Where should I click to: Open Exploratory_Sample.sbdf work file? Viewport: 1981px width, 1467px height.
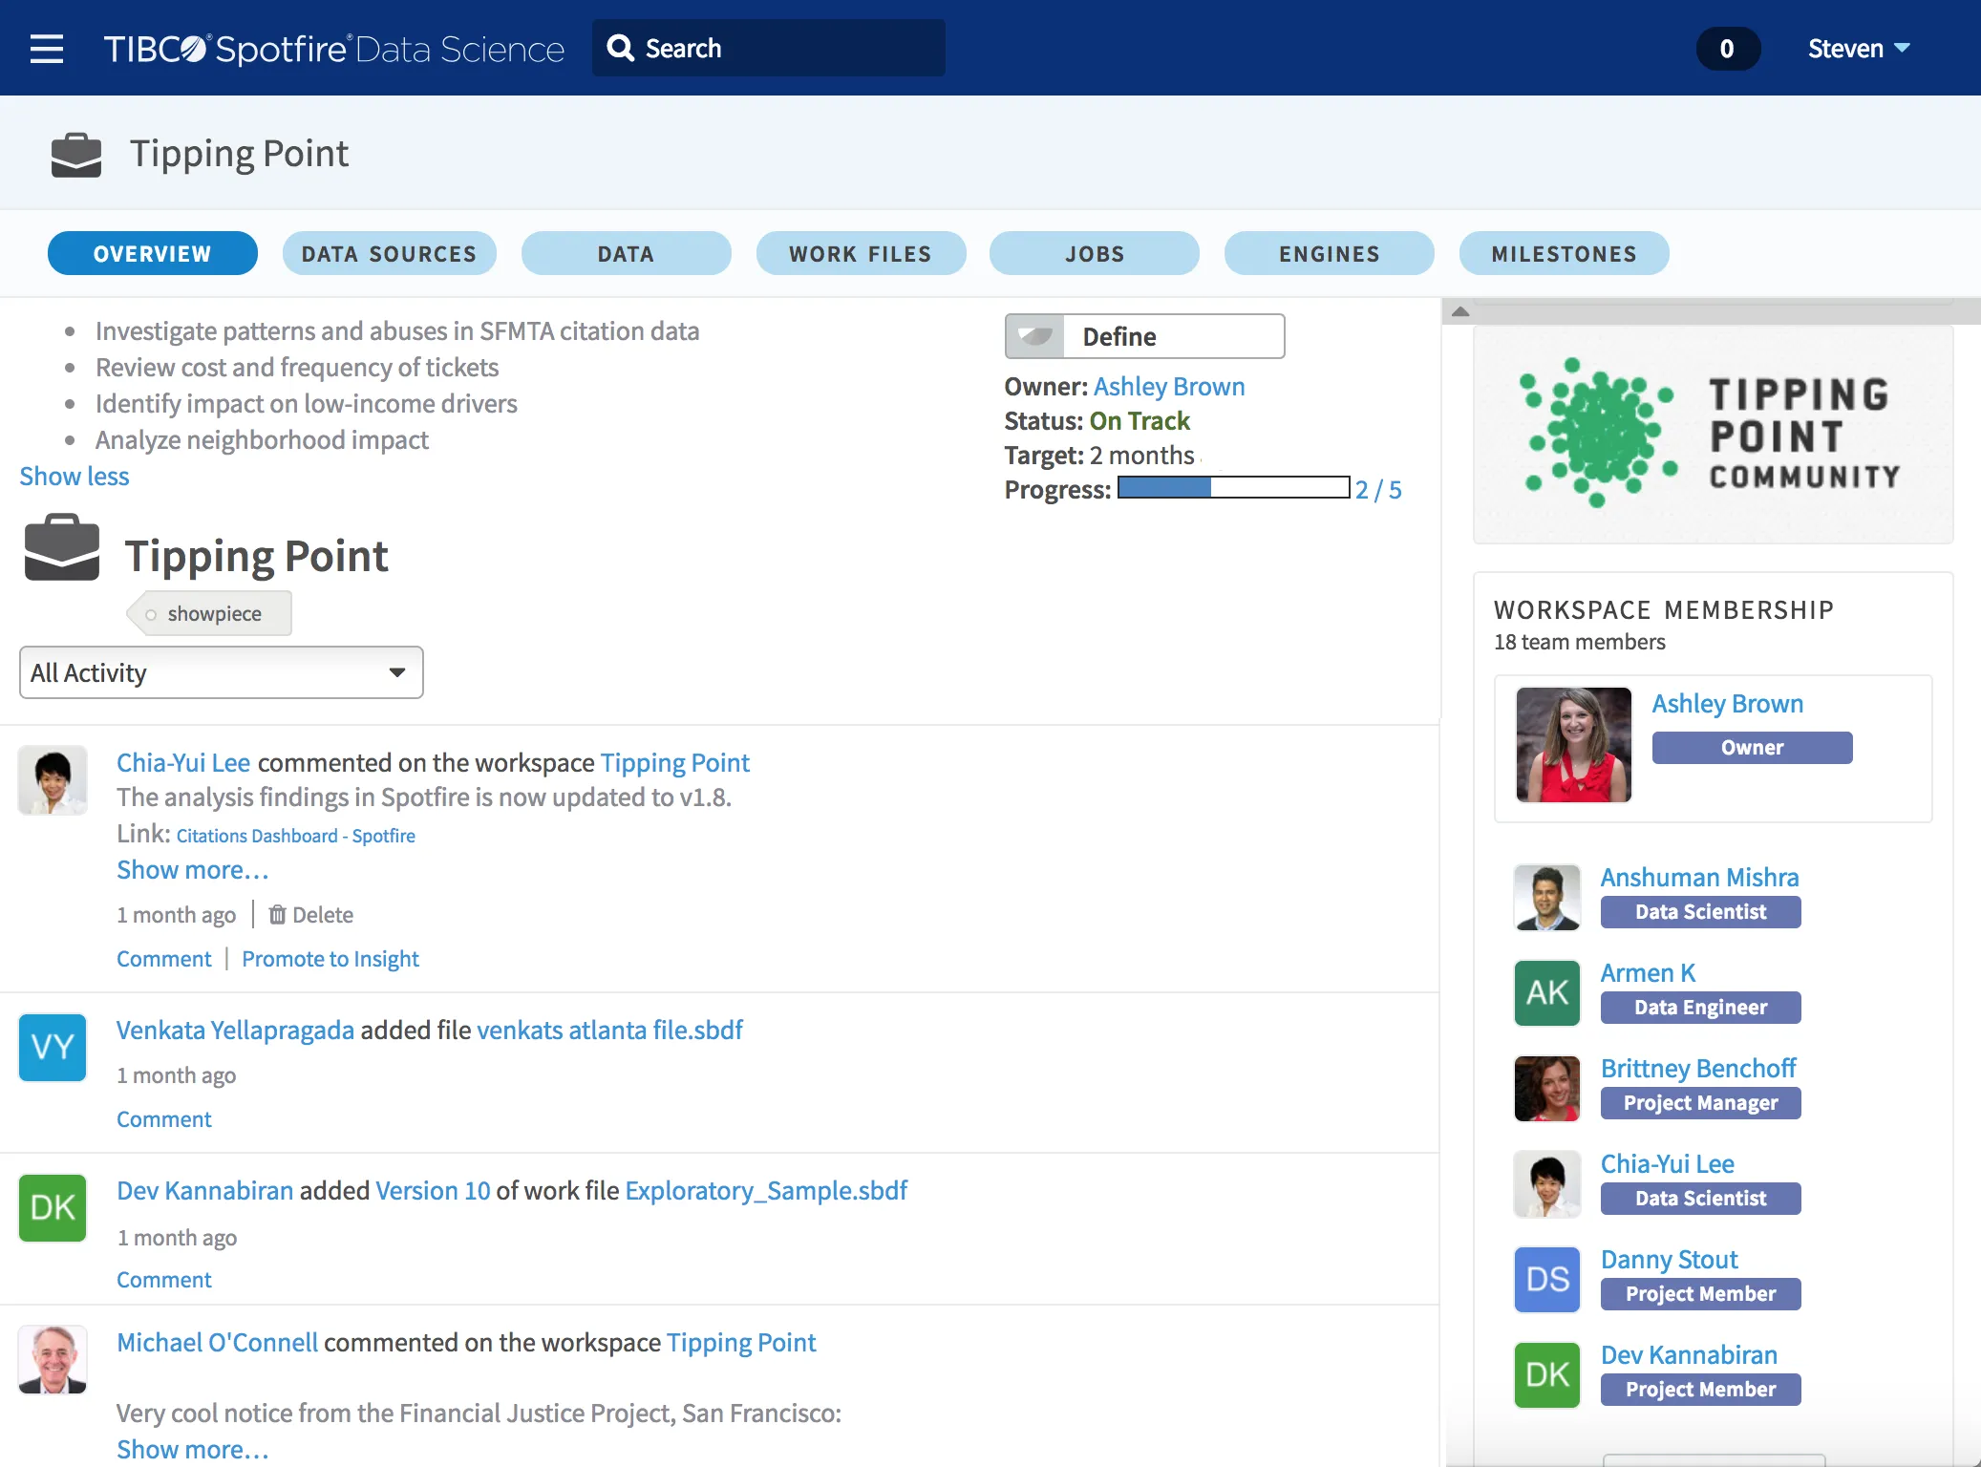[766, 1190]
